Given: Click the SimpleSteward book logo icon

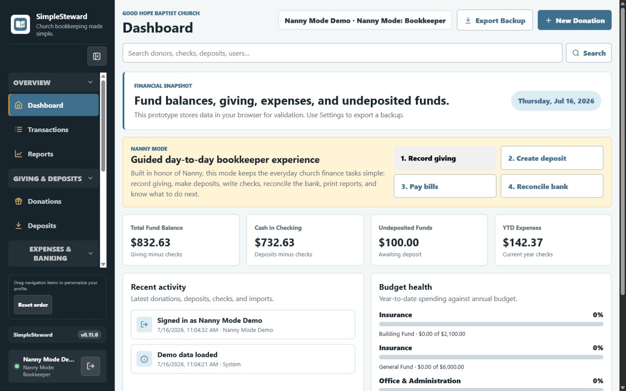Looking at the screenshot, I should 20,24.
